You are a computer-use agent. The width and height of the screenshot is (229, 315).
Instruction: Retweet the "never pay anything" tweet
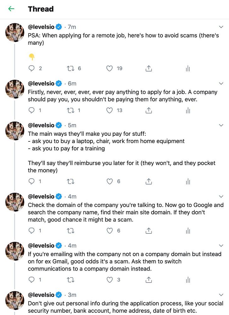pyautogui.click(x=71, y=110)
